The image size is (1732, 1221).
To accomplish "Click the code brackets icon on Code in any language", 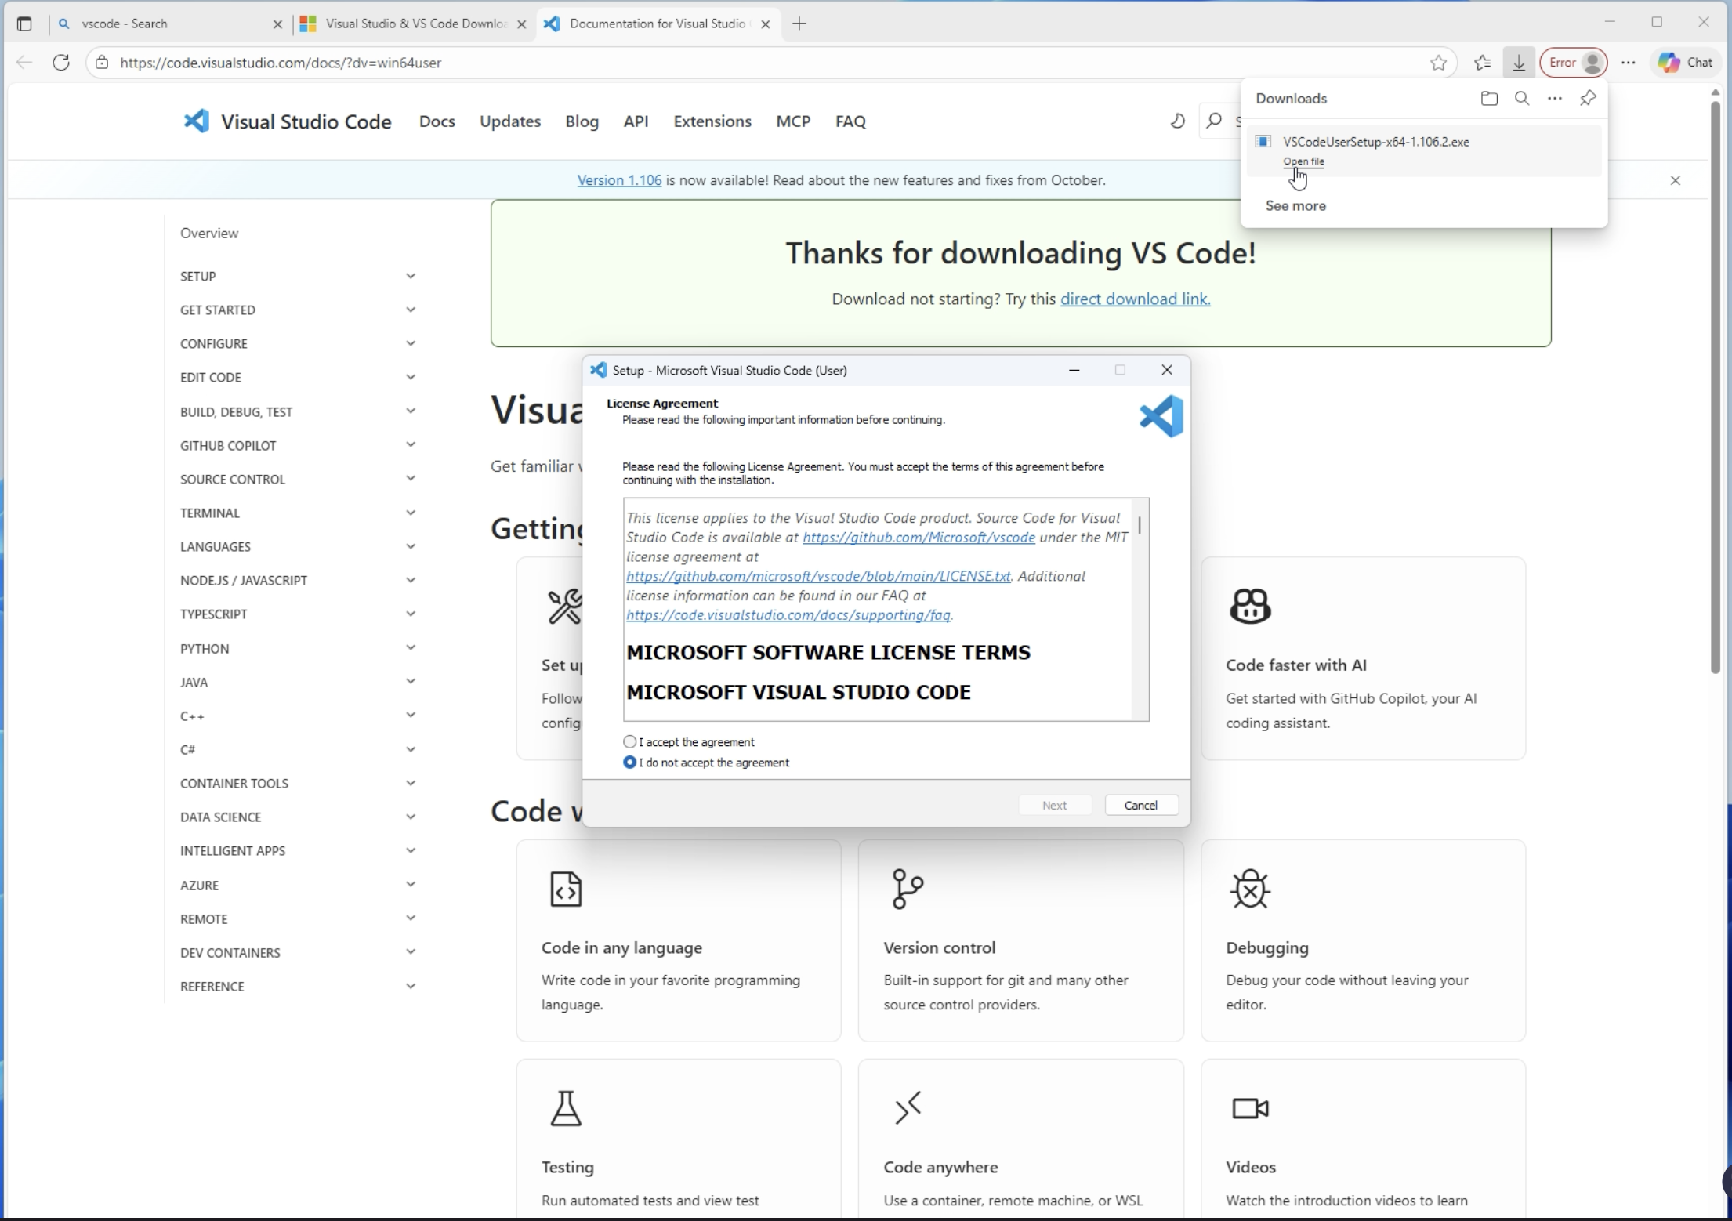I will click(565, 889).
